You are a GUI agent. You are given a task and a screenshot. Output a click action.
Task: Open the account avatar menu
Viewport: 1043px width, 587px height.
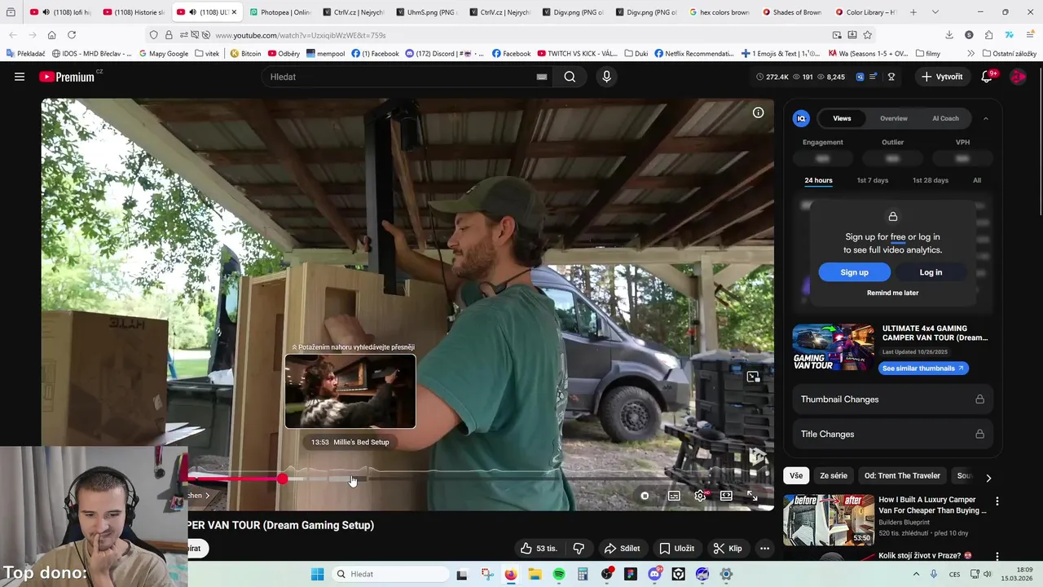[1018, 77]
